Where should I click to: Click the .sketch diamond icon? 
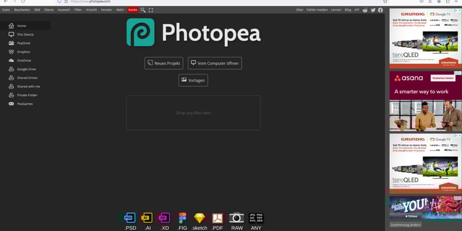click(200, 218)
